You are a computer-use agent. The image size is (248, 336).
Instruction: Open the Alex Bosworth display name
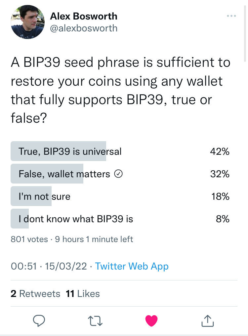coord(84,16)
